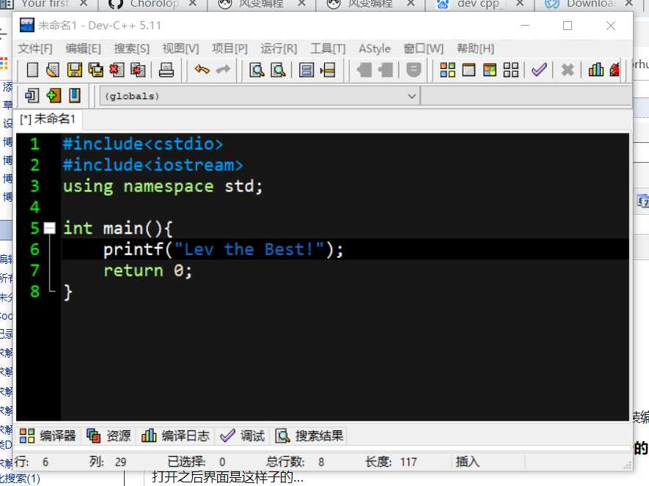This screenshot has height=486, width=649.
Task: Open the 帮助[H] menu
Action: click(475, 49)
